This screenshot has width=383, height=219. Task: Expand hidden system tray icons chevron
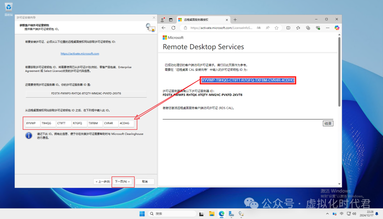click(x=327, y=214)
